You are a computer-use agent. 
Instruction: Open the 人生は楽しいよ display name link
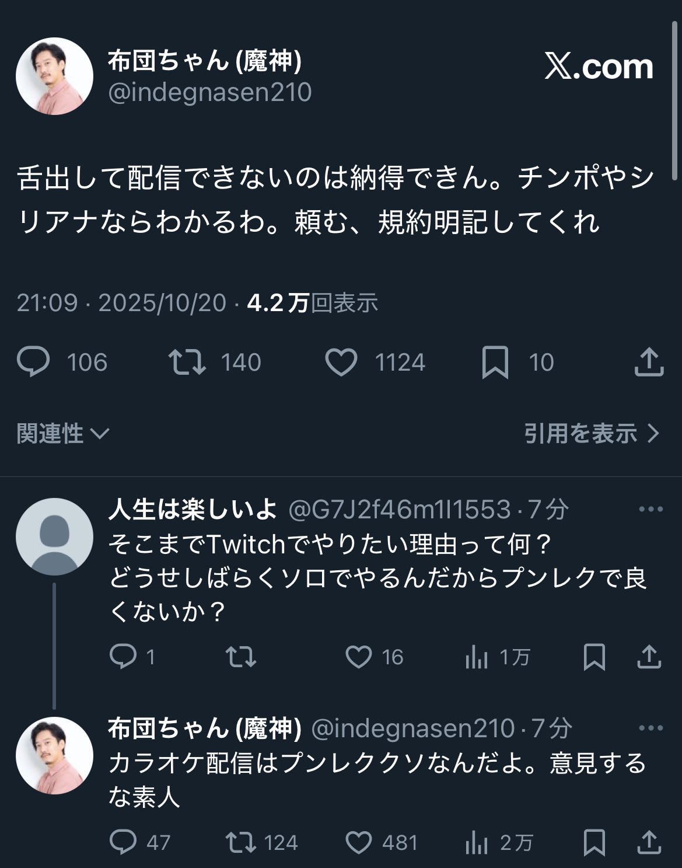click(x=193, y=510)
